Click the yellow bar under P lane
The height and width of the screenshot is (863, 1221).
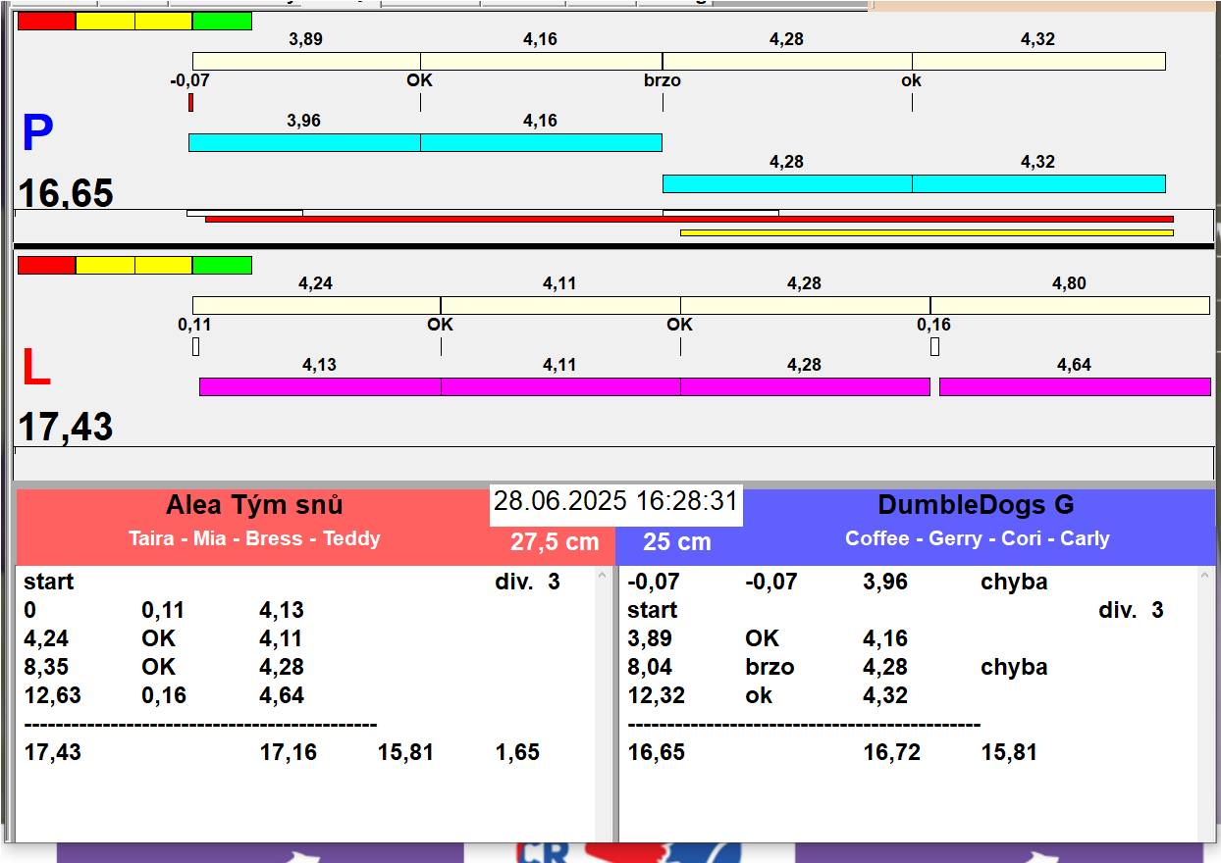click(927, 233)
